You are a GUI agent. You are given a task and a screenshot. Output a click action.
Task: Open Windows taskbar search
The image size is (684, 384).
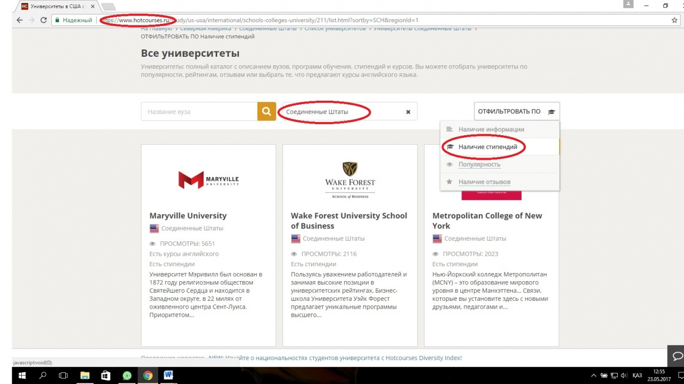click(42, 375)
